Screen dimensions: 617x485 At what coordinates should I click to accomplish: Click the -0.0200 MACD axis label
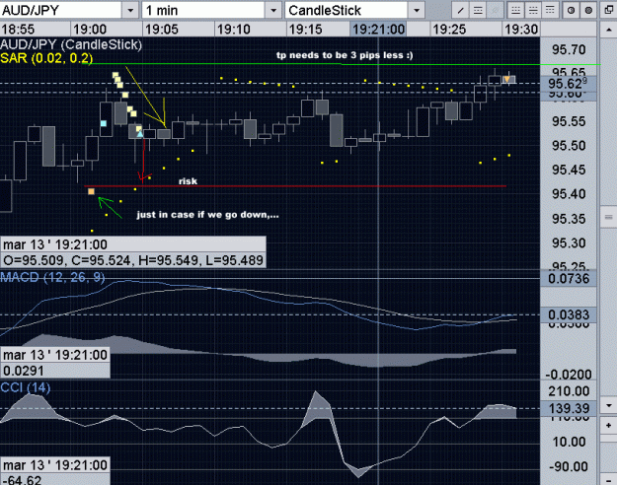click(x=569, y=375)
